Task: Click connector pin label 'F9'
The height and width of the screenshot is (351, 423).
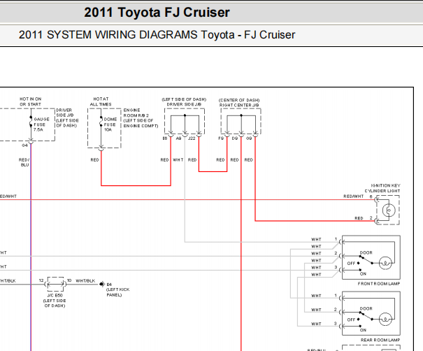Action: point(221,138)
